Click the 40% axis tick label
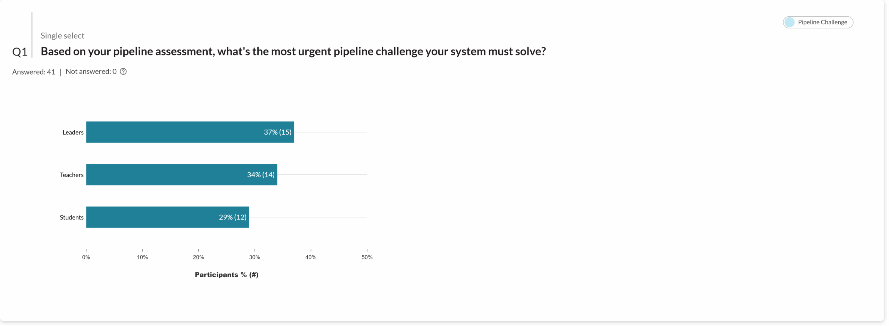 click(311, 257)
